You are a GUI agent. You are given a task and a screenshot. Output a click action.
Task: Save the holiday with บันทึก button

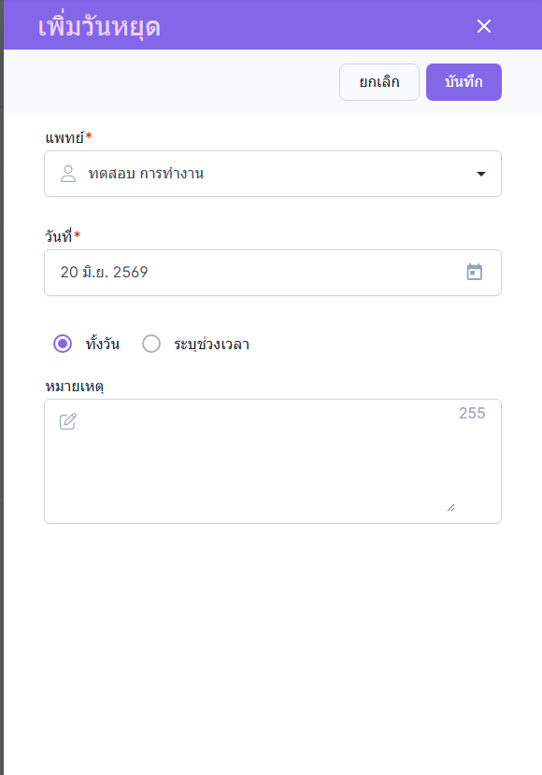pos(464,82)
